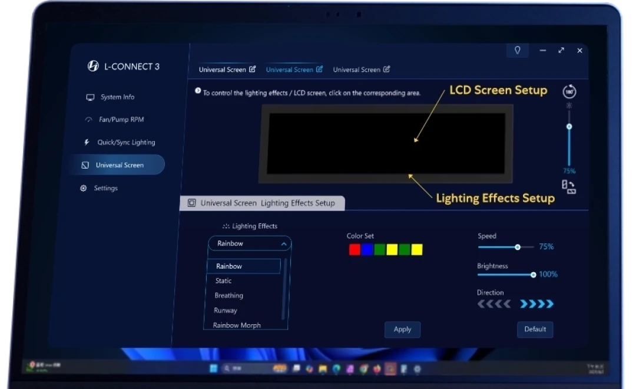Choose Rainbow Morph from the effects list
Screen dimensions: 636x389
[237, 325]
